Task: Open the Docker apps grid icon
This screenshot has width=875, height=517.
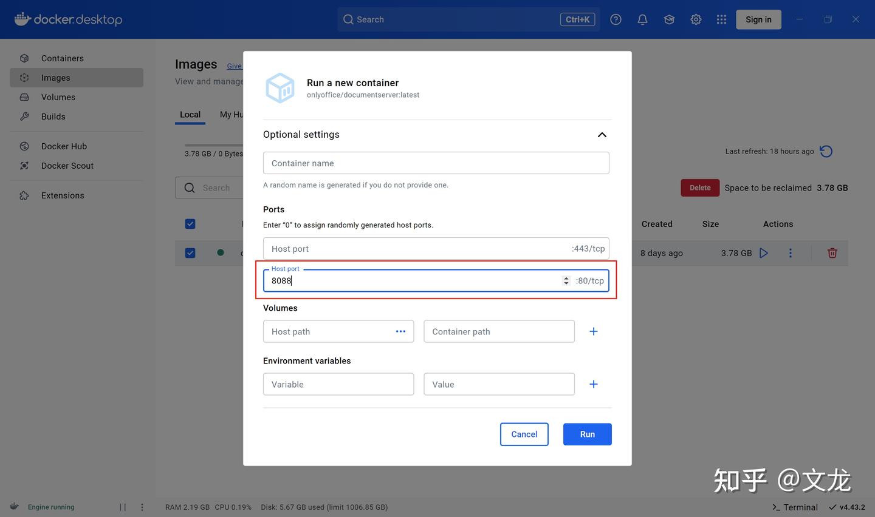Action: click(x=721, y=19)
